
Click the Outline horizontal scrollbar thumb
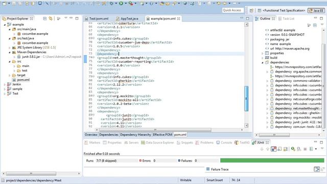point(274,135)
